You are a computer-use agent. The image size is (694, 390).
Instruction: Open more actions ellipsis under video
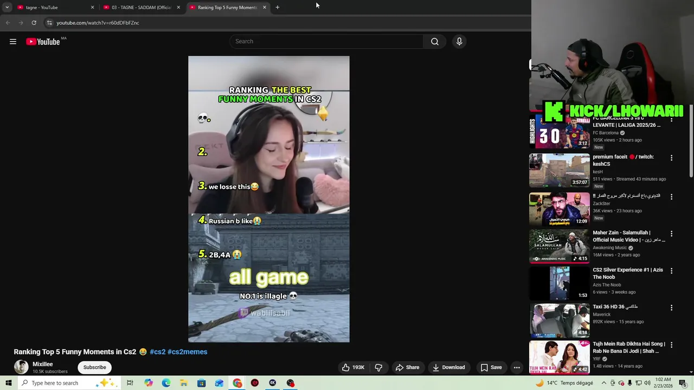[x=517, y=367]
